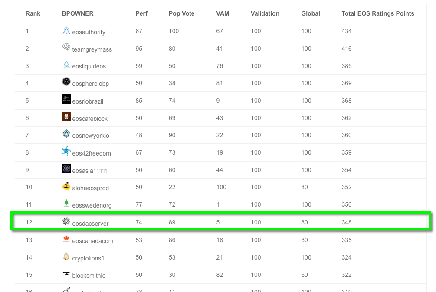This screenshot has height=292, width=436.
Task: Open the eosliquideos producer name
Action: pos(89,66)
